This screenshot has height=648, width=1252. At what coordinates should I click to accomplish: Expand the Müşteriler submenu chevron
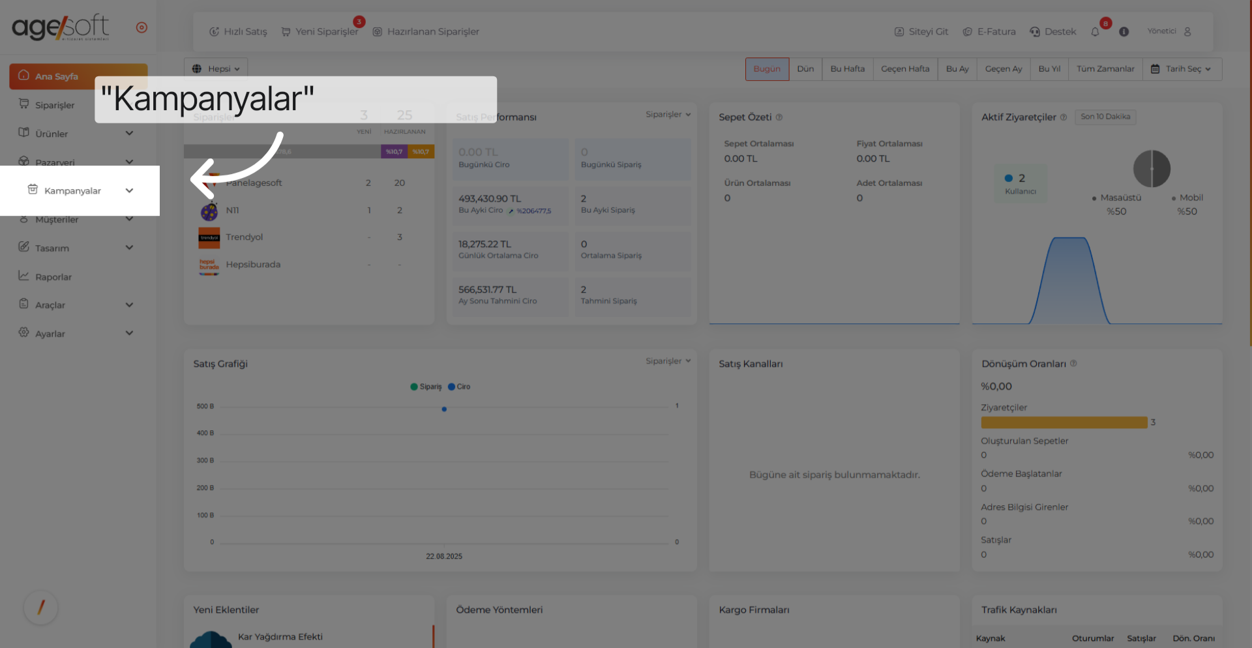pos(129,219)
